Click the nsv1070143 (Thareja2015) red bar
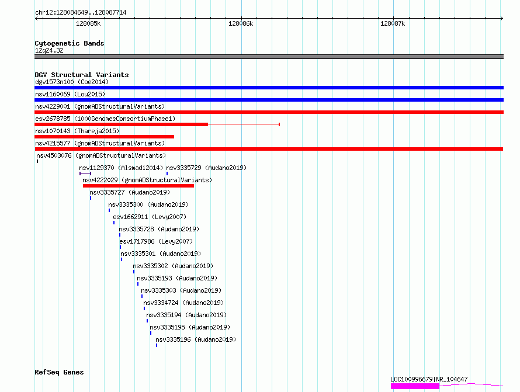The width and height of the screenshot is (520, 392). 104,137
